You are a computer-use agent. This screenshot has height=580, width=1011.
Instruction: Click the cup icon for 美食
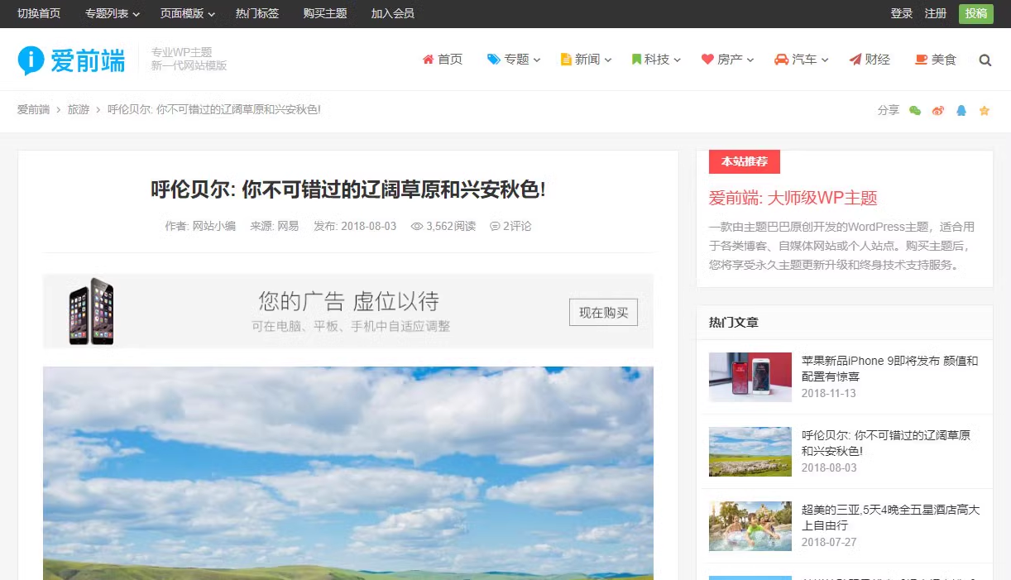(x=921, y=60)
